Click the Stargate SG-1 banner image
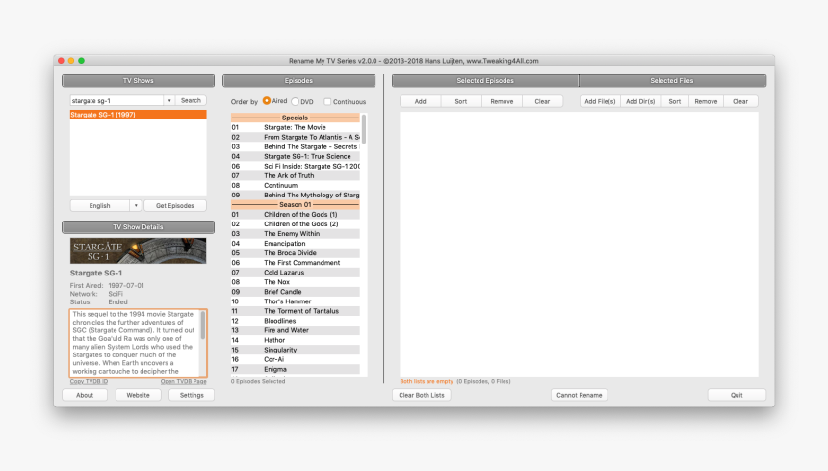This screenshot has width=828, height=471. pos(139,250)
